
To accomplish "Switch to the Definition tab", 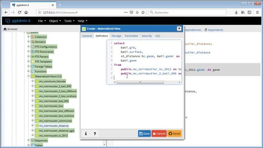I will click(102, 36).
